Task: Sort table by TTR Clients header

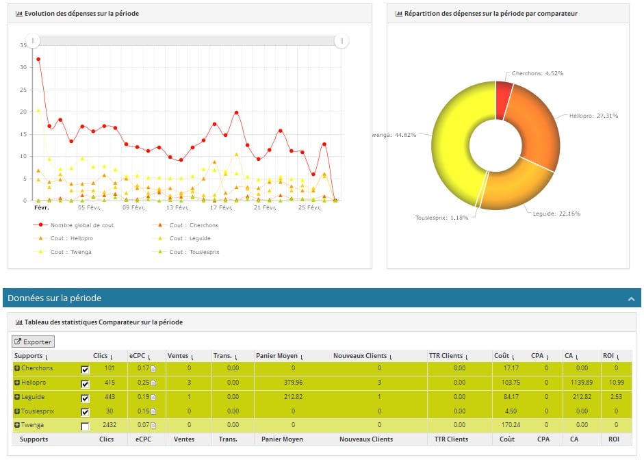Action: [x=448, y=356]
